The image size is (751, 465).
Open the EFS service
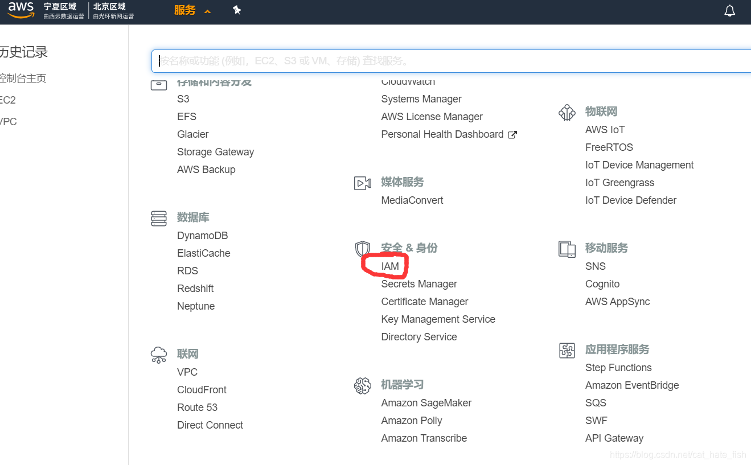(x=187, y=117)
